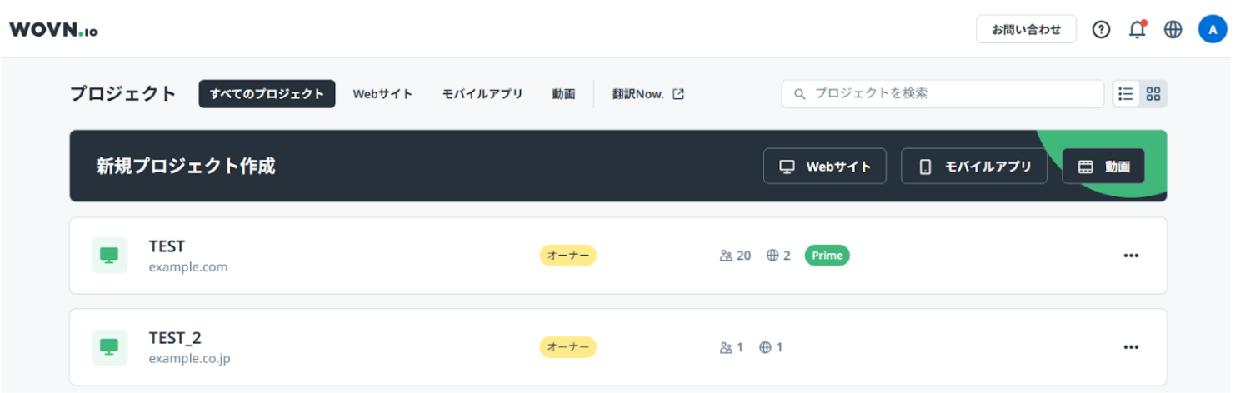Click the members icon on TEST row
The image size is (1235, 393).
pos(726,256)
